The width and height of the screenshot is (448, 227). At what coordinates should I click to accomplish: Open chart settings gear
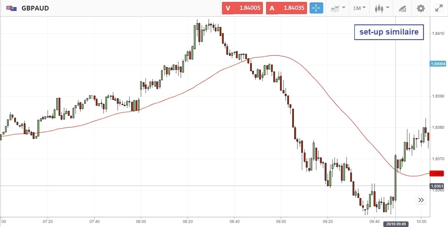pyautogui.click(x=421, y=8)
